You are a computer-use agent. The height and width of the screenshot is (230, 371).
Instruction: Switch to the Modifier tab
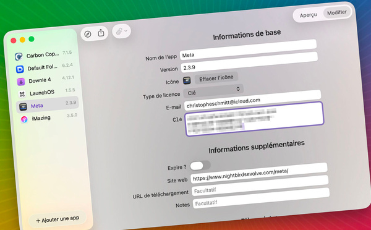[337, 12]
